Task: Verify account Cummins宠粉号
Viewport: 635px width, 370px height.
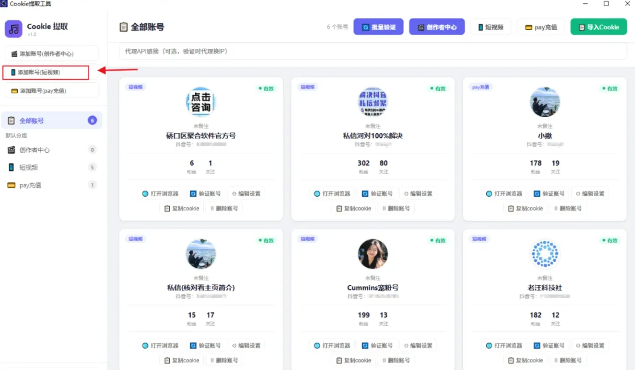Action: pos(377,345)
